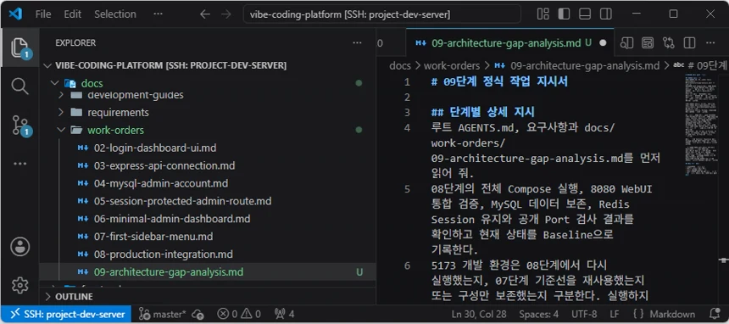Open errors and warnings count in status bar
Viewport: 729px width, 324px height.
[239, 314]
